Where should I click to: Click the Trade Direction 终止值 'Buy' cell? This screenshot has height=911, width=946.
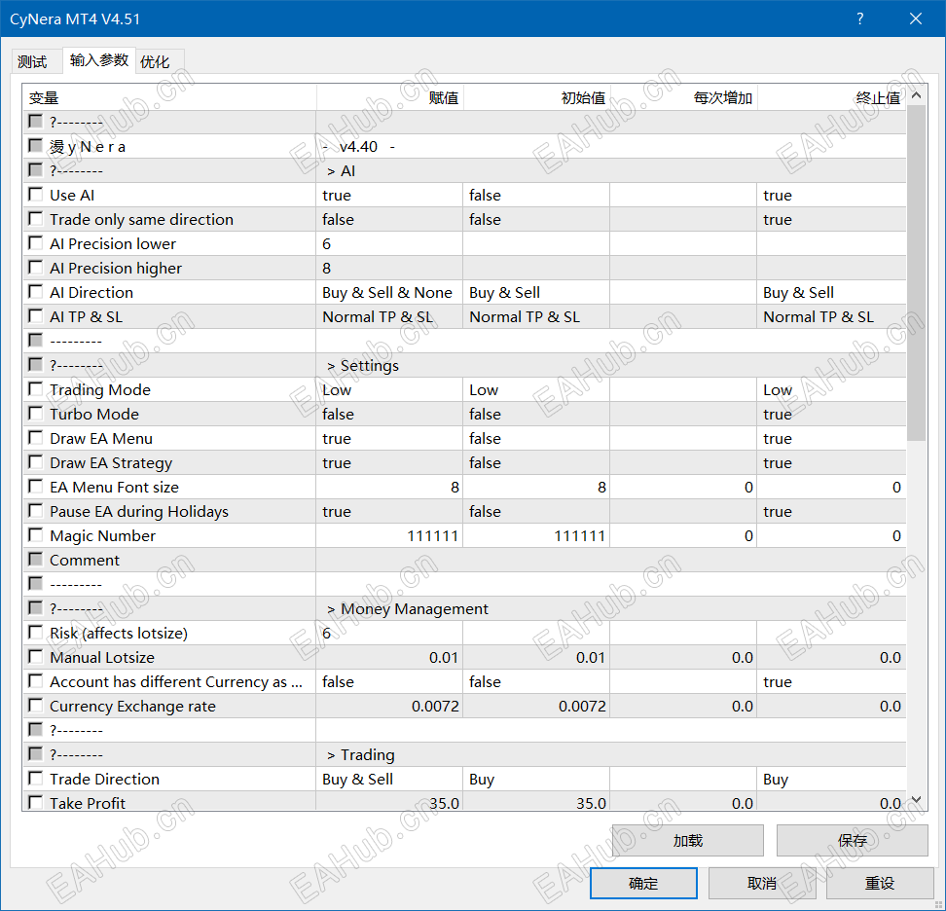pyautogui.click(x=831, y=779)
